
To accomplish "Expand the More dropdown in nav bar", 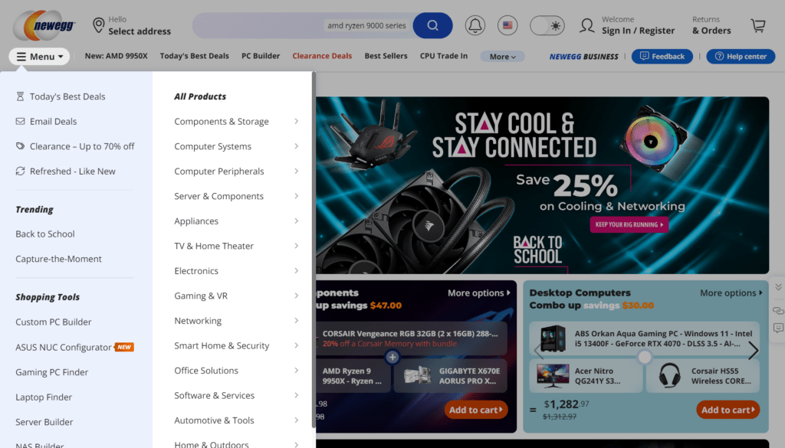I will pos(502,57).
